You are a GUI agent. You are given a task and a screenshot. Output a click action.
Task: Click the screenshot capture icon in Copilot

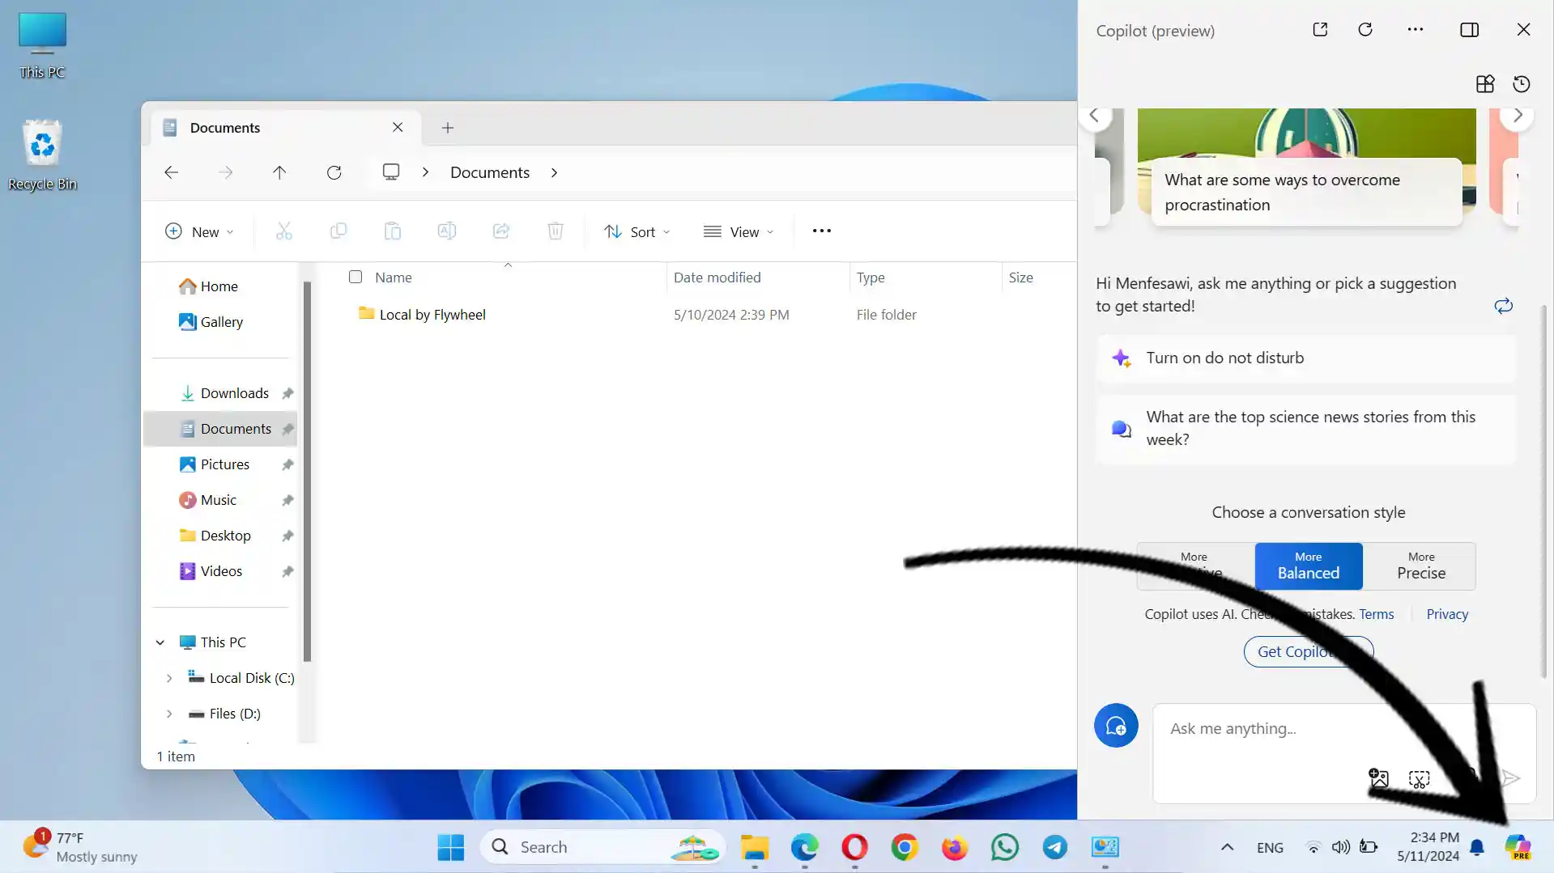[x=1419, y=778]
